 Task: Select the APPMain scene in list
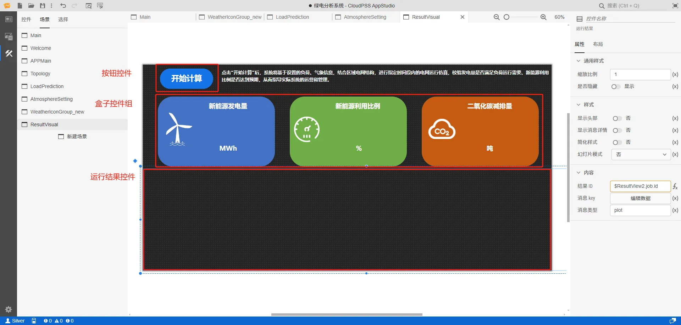point(72,61)
